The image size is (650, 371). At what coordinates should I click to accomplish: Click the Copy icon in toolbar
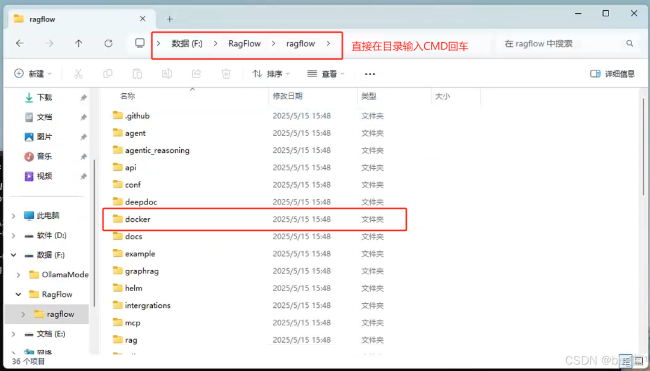tap(108, 74)
